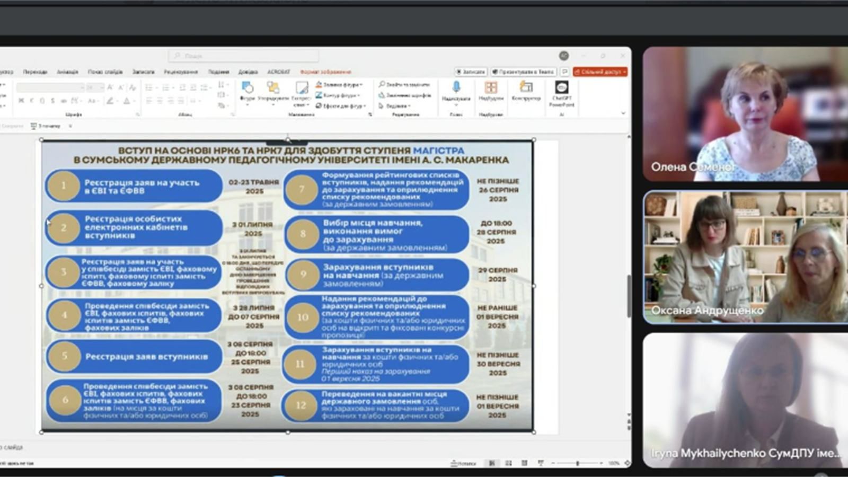The width and height of the screenshot is (848, 477).
Task: Click Замінити шрифти button
Action: coord(405,95)
